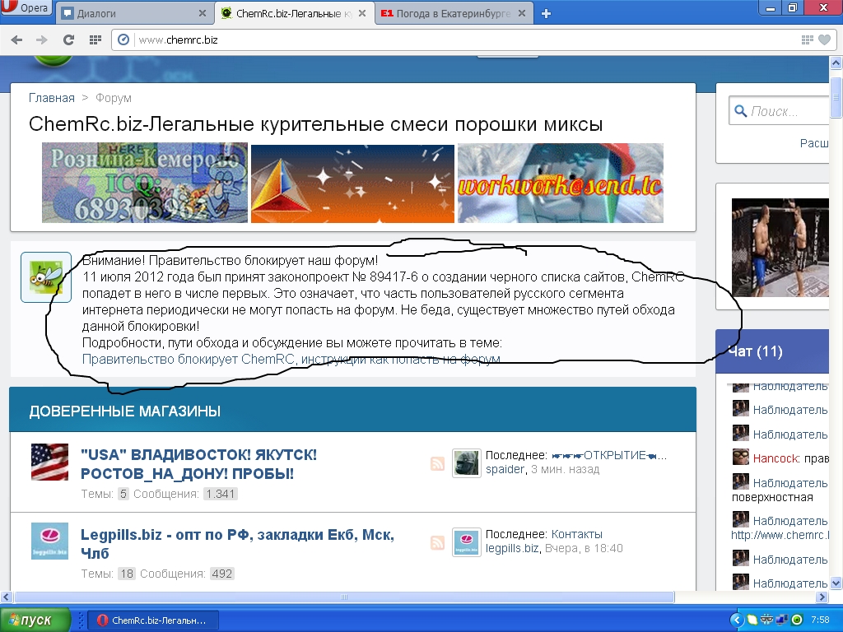Open spaider user profile link
This screenshot has width=843, height=632.
[505, 469]
